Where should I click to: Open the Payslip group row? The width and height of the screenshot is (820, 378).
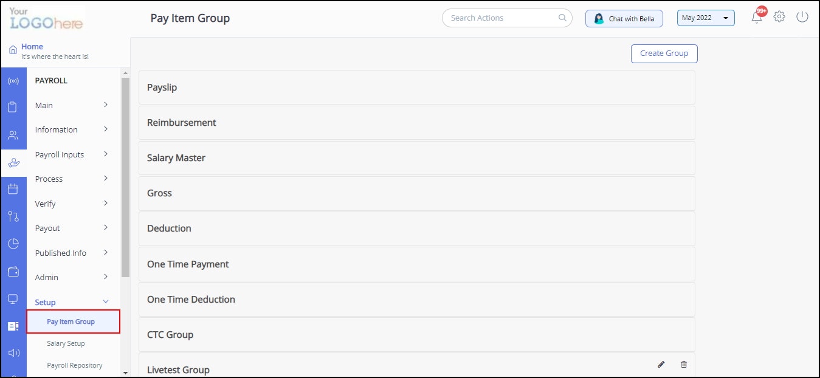[416, 88]
